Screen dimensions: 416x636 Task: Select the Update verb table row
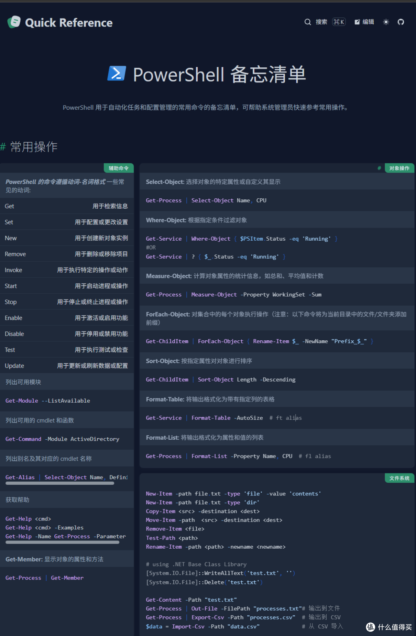click(66, 366)
